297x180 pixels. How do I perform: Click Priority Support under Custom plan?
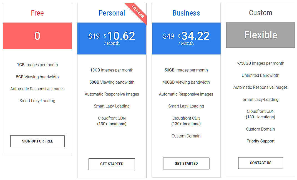260,141
